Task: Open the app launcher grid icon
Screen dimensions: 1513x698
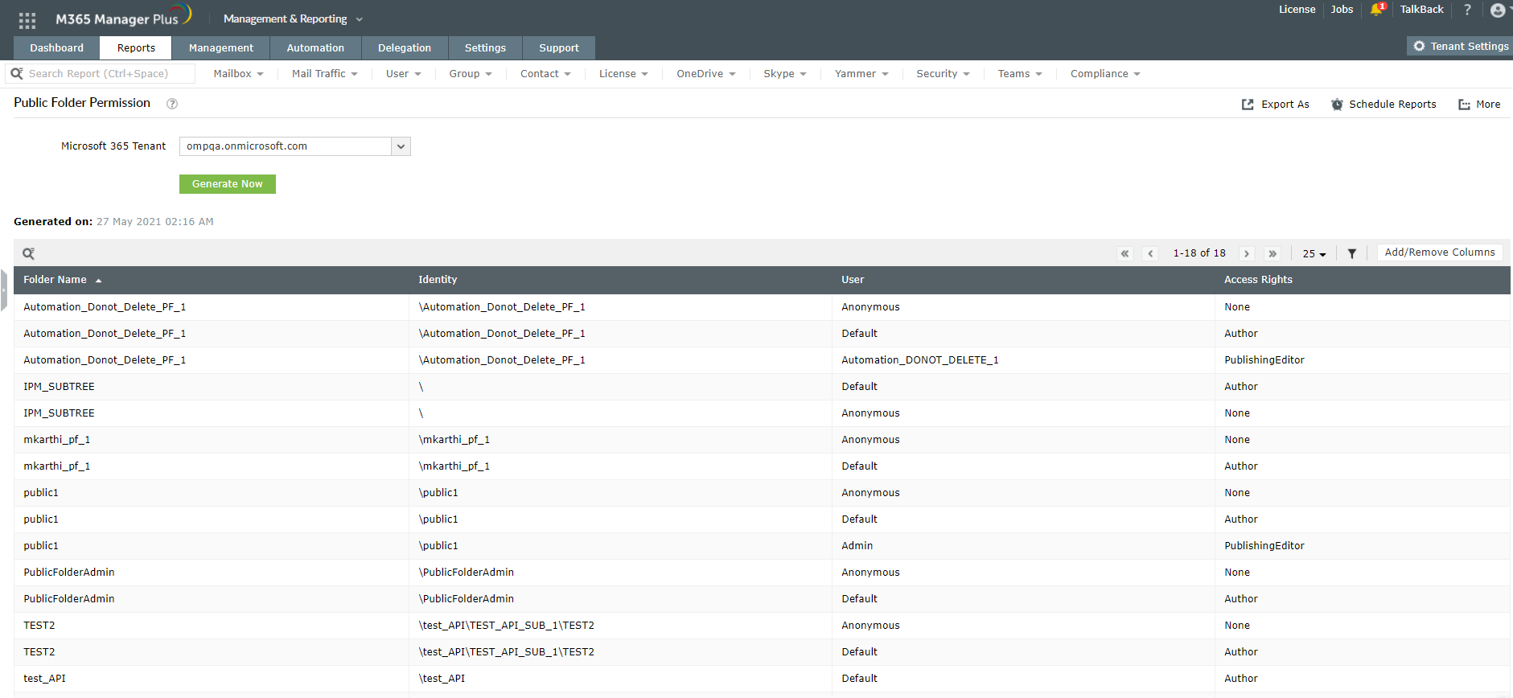Action: click(x=27, y=20)
